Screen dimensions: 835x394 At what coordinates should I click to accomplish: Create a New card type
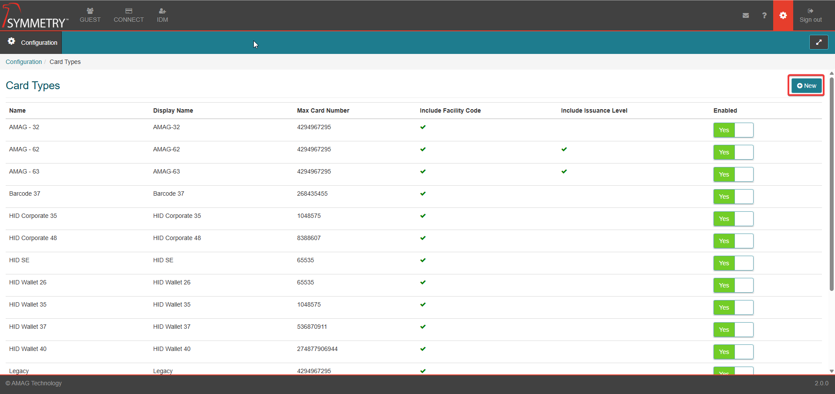click(x=806, y=86)
